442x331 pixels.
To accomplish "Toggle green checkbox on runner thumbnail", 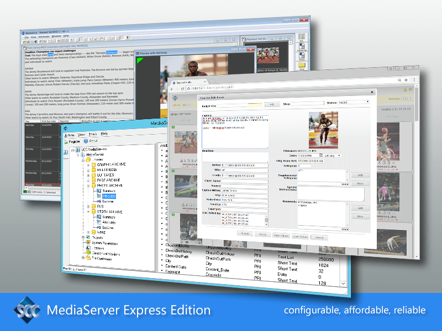I will tap(173, 127).
